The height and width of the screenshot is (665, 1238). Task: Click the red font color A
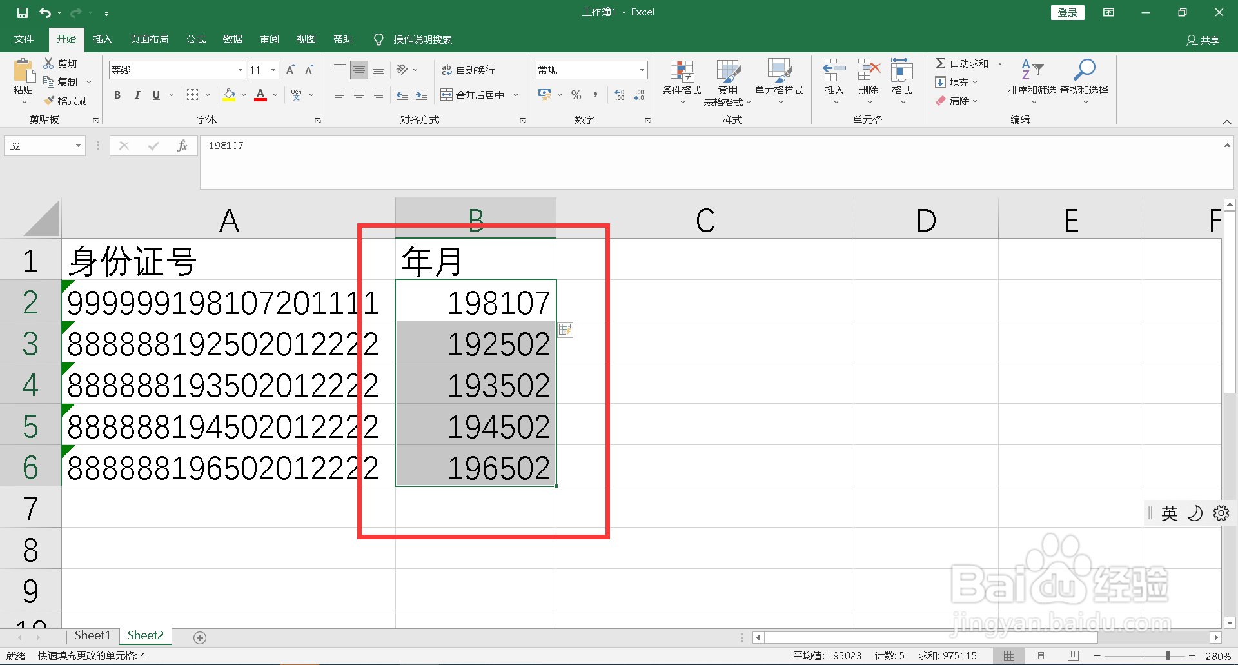tap(260, 95)
